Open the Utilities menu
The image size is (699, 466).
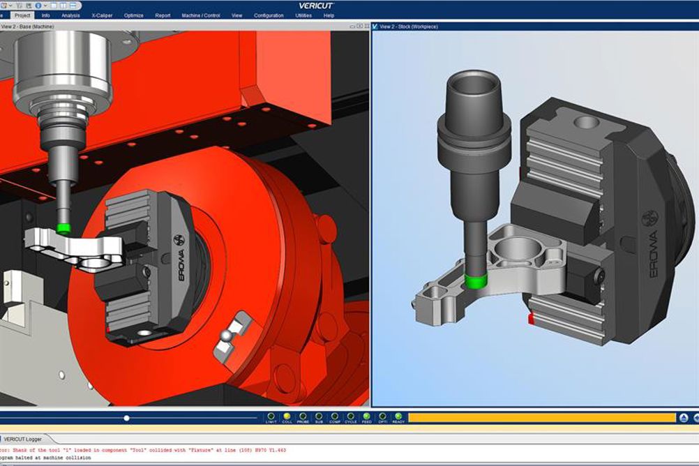[303, 15]
